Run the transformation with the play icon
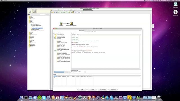This screenshot has height=101, width=180. coord(58,12)
